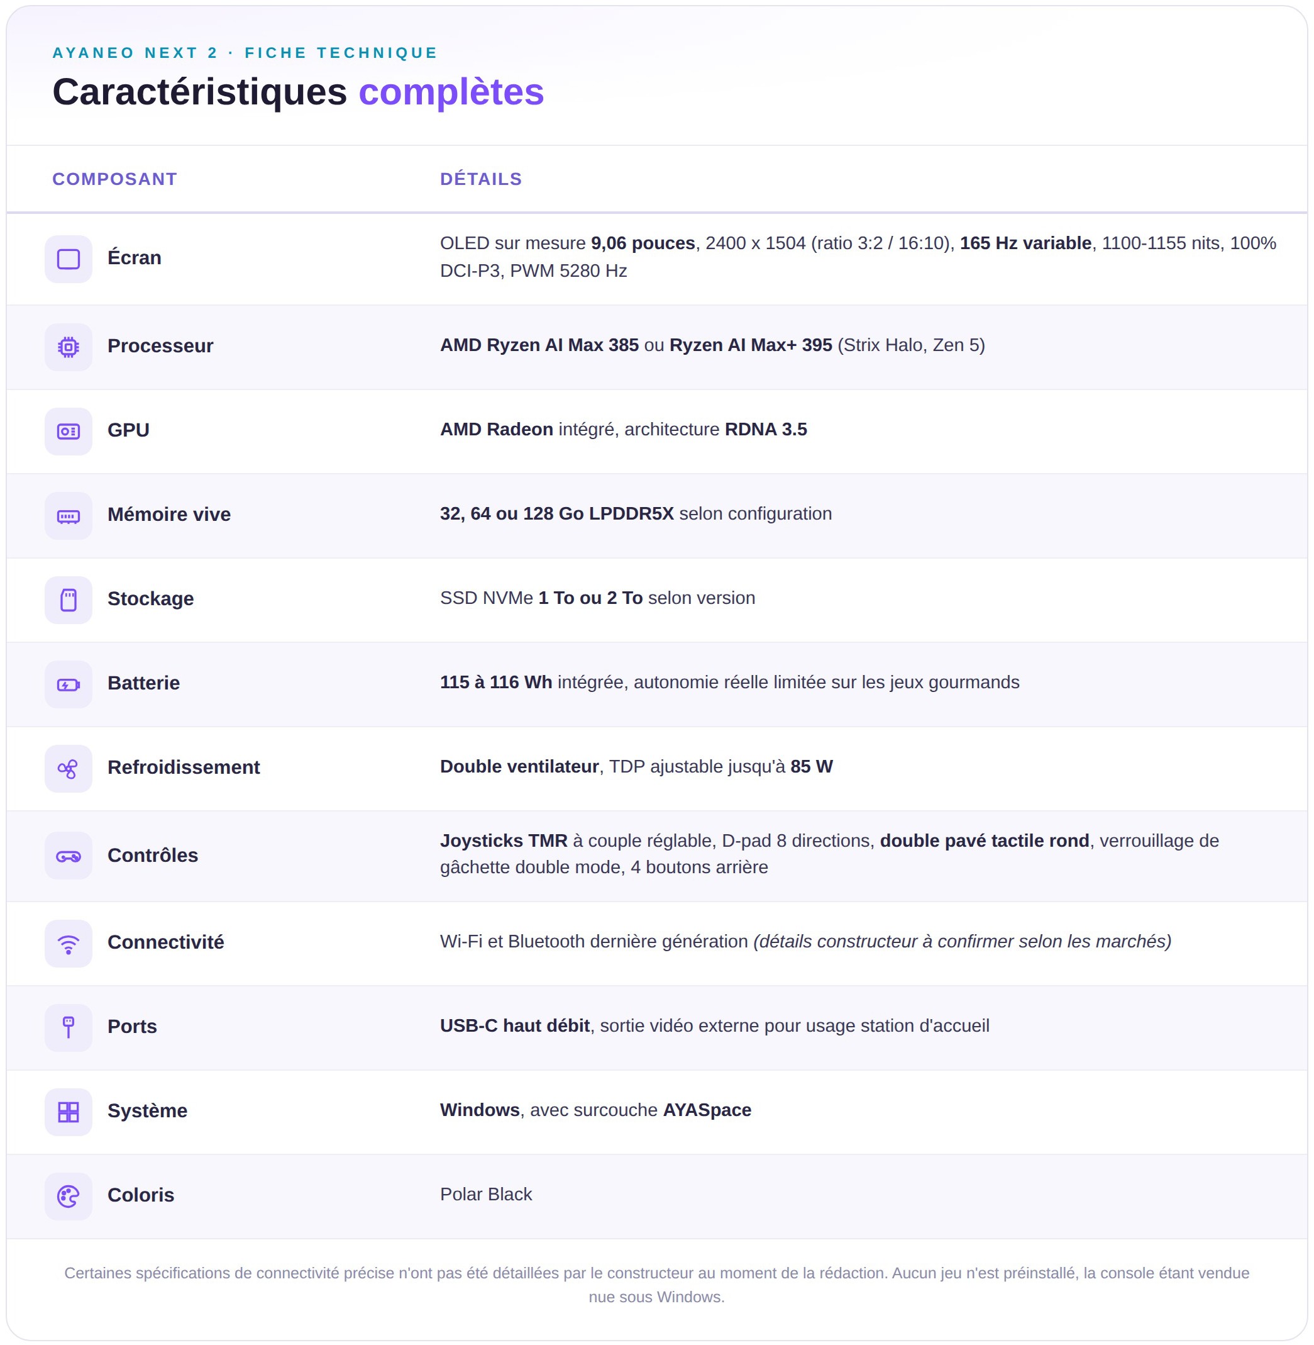
Task: Click the Stockage SD card icon
Action: (69, 600)
